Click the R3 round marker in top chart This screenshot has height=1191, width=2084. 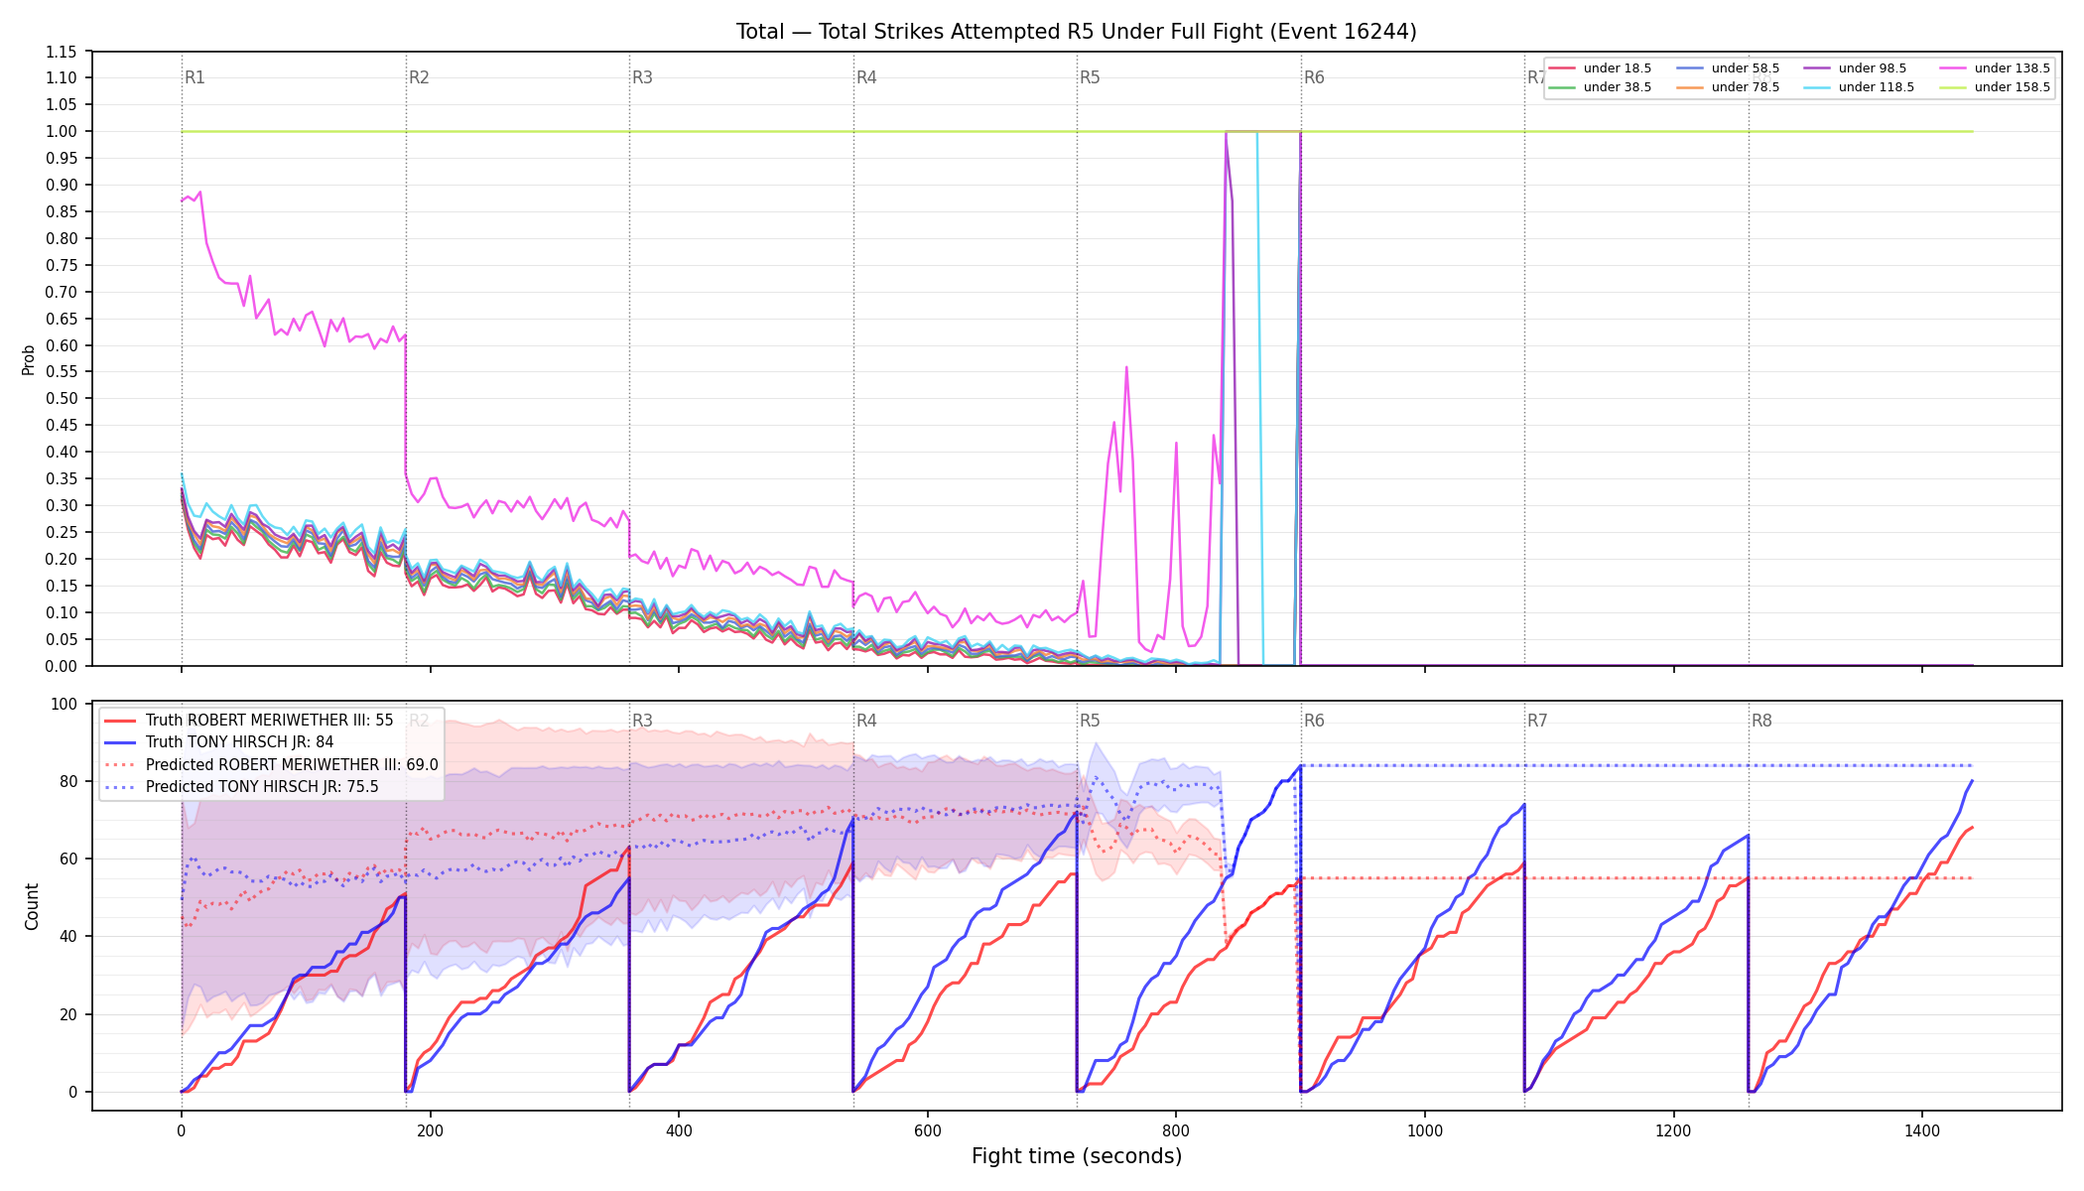tap(642, 77)
